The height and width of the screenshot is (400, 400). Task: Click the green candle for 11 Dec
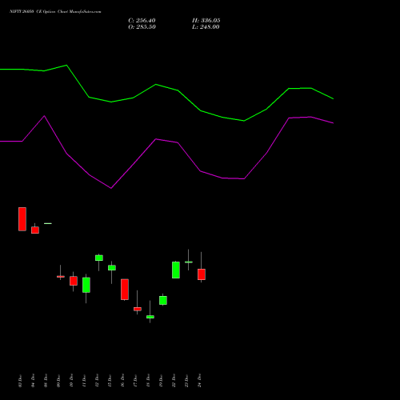tap(86, 285)
